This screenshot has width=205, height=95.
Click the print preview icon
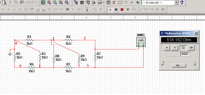click(4, 2)
